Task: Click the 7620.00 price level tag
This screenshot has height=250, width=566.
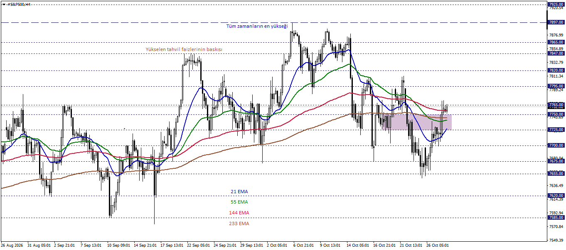Action: click(x=556, y=196)
